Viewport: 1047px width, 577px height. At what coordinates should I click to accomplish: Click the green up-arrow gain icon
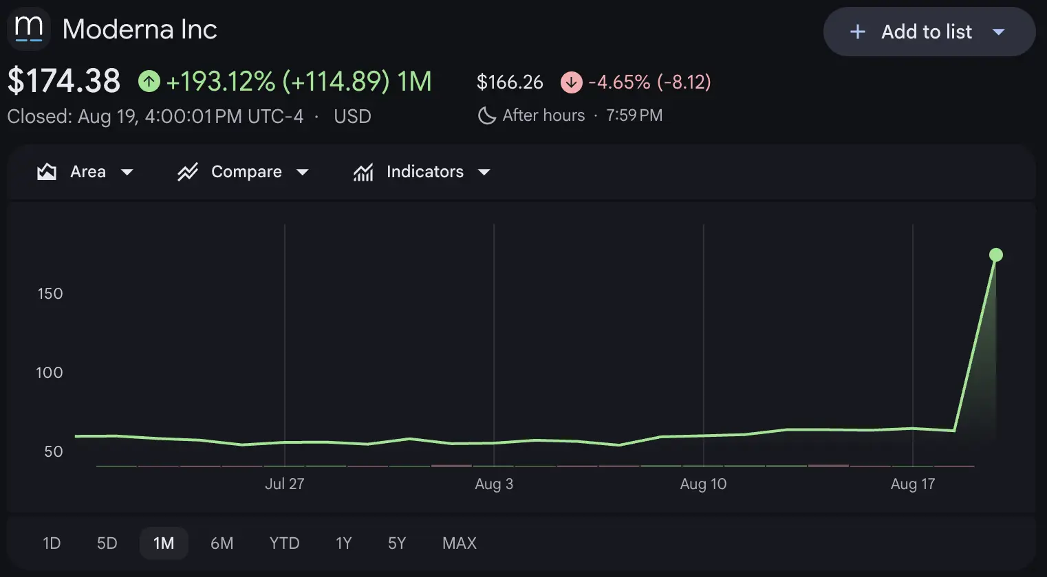tap(149, 82)
